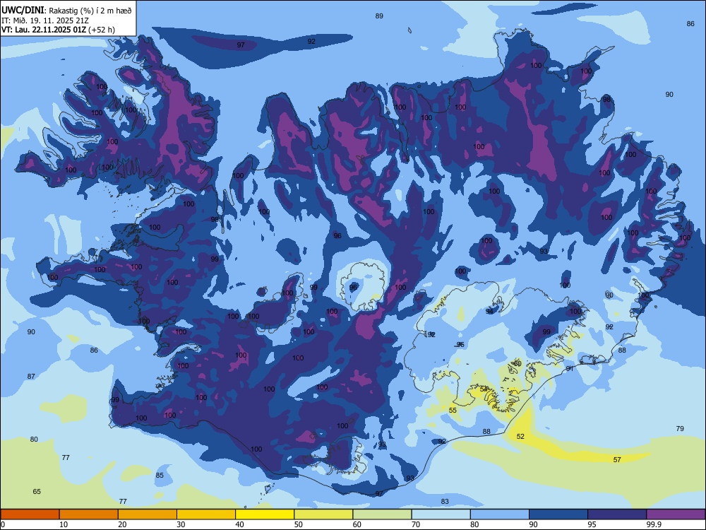Pick the light green 60–70 legend swatch
The height and width of the screenshot is (530, 706).
pos(382,514)
